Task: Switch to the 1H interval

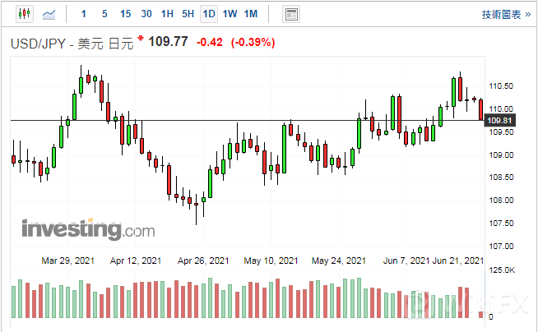Action: [x=167, y=14]
